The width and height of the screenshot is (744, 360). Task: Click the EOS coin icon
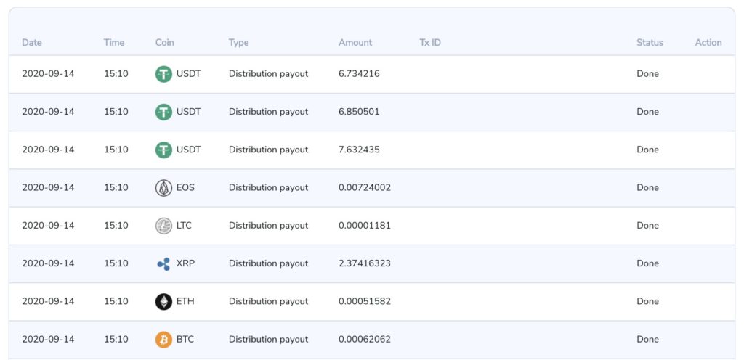pyautogui.click(x=163, y=188)
